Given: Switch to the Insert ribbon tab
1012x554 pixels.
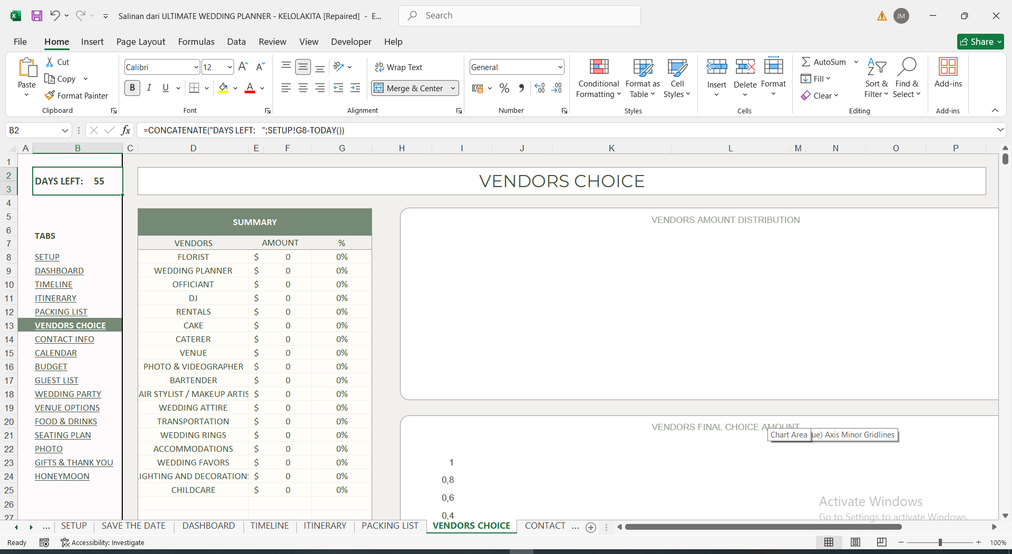Looking at the screenshot, I should [92, 42].
